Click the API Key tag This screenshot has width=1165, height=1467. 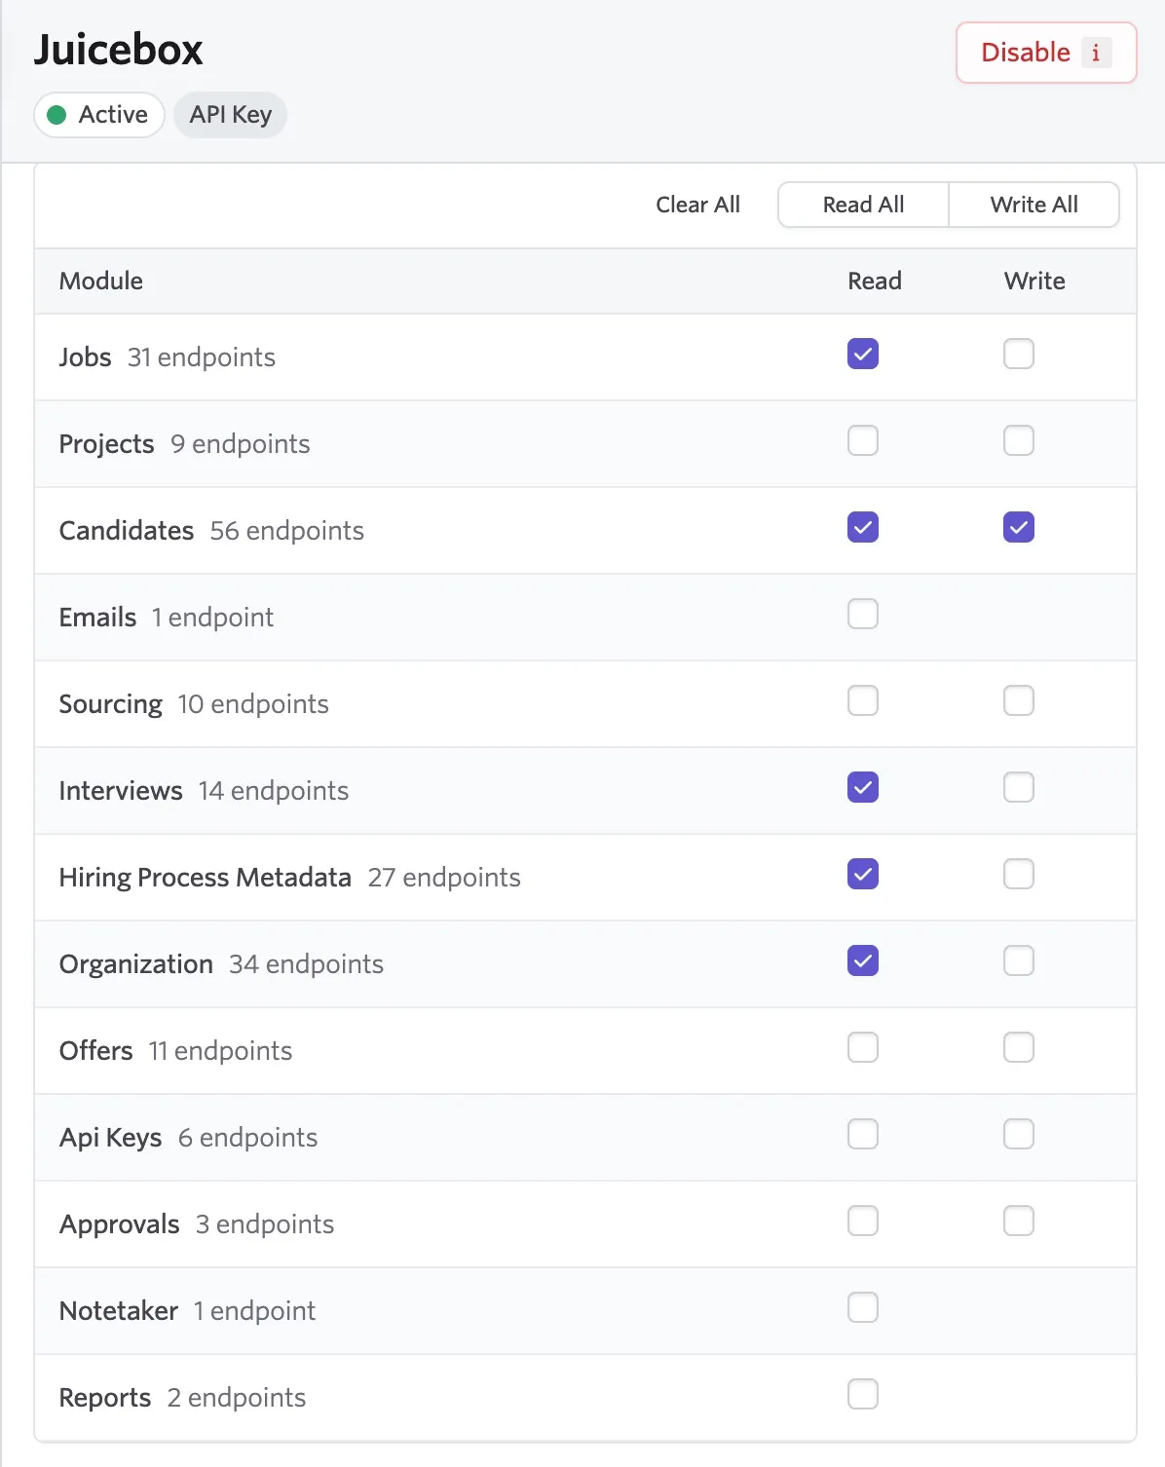tap(230, 115)
